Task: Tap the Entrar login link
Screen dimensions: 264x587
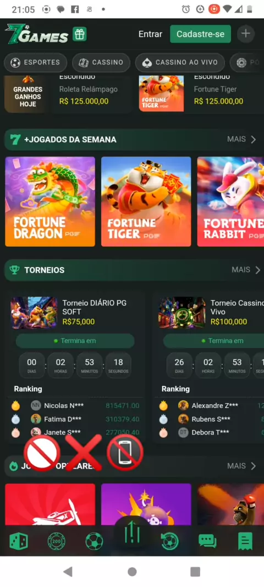Action: [x=150, y=34]
